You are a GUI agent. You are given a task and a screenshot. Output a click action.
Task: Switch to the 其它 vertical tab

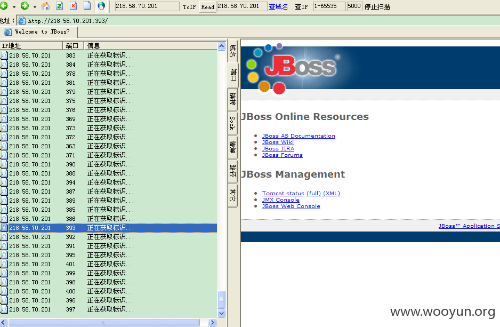[233, 195]
